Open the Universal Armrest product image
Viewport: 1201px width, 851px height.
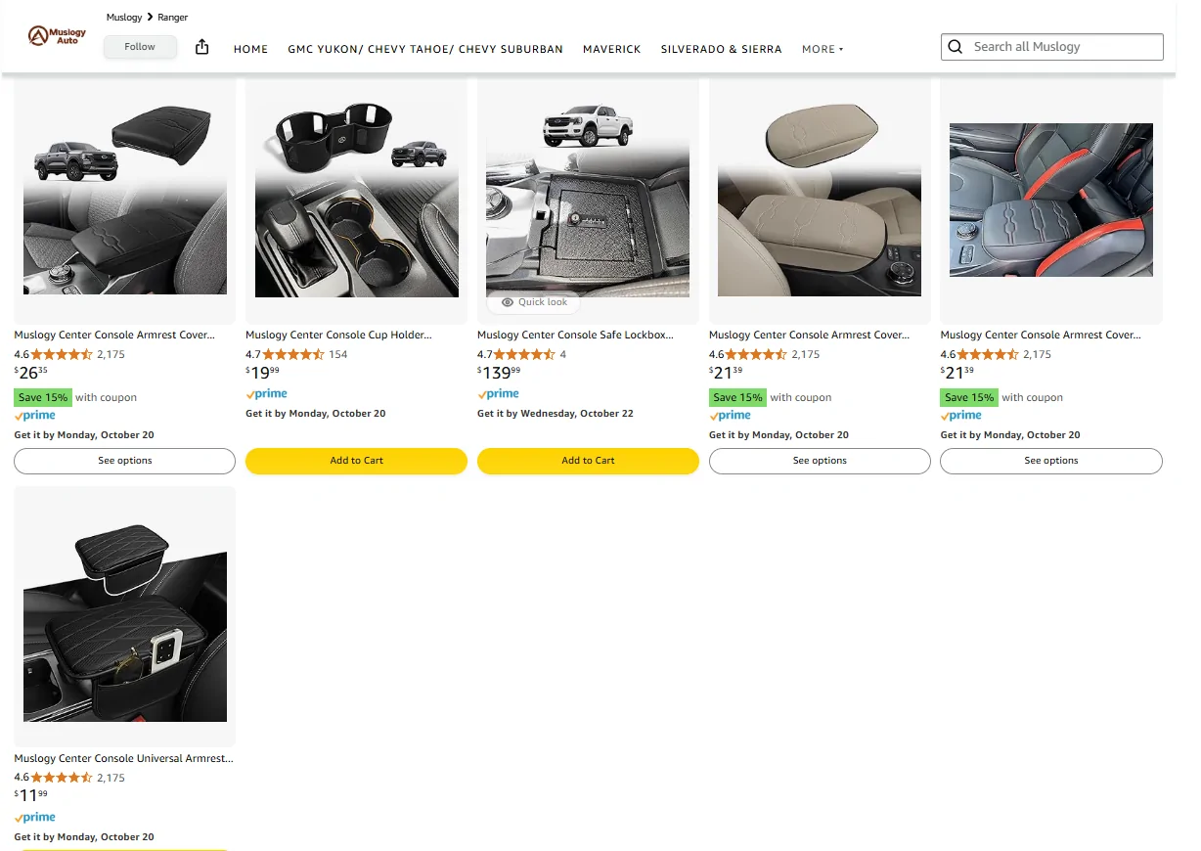[x=125, y=617]
